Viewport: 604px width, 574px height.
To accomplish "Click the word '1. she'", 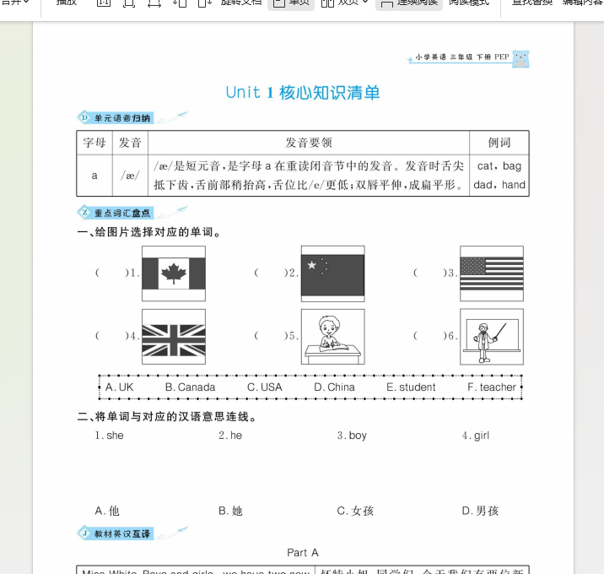I will (110, 436).
